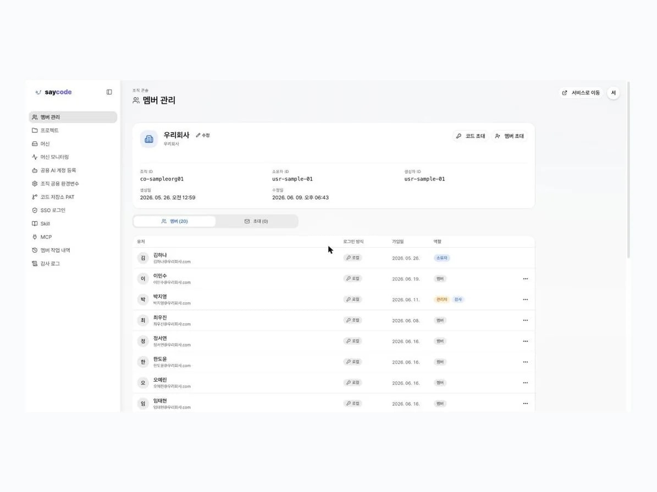
Task: Open 코드 저장소 PAT settings
Action: pos(73,197)
